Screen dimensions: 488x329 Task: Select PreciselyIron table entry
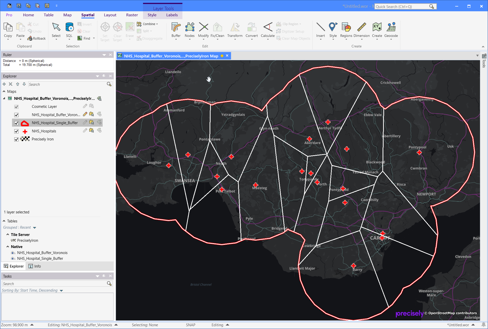28,240
